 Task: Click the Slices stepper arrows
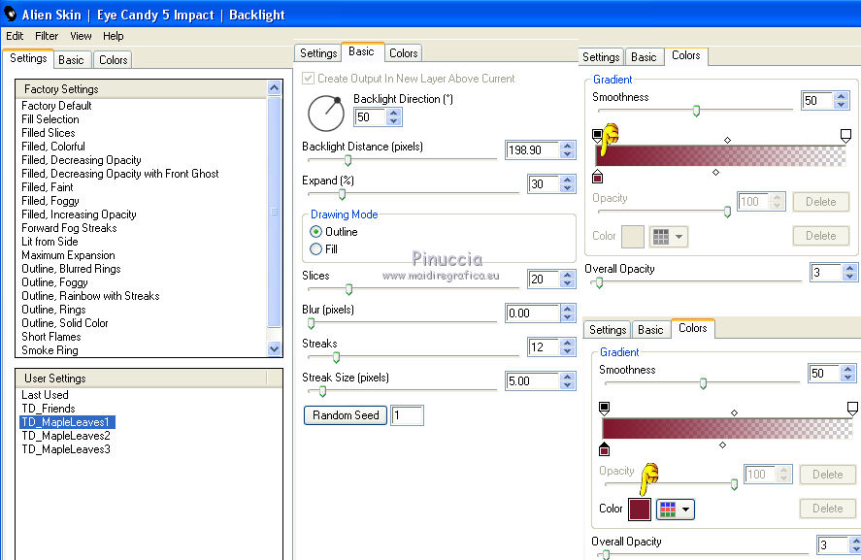pyautogui.click(x=568, y=279)
